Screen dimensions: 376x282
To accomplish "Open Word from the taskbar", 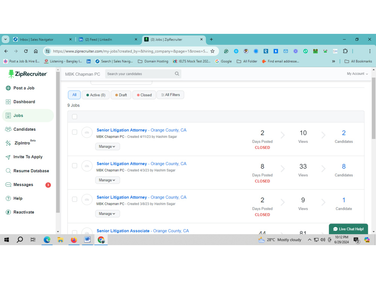I will (87, 240).
